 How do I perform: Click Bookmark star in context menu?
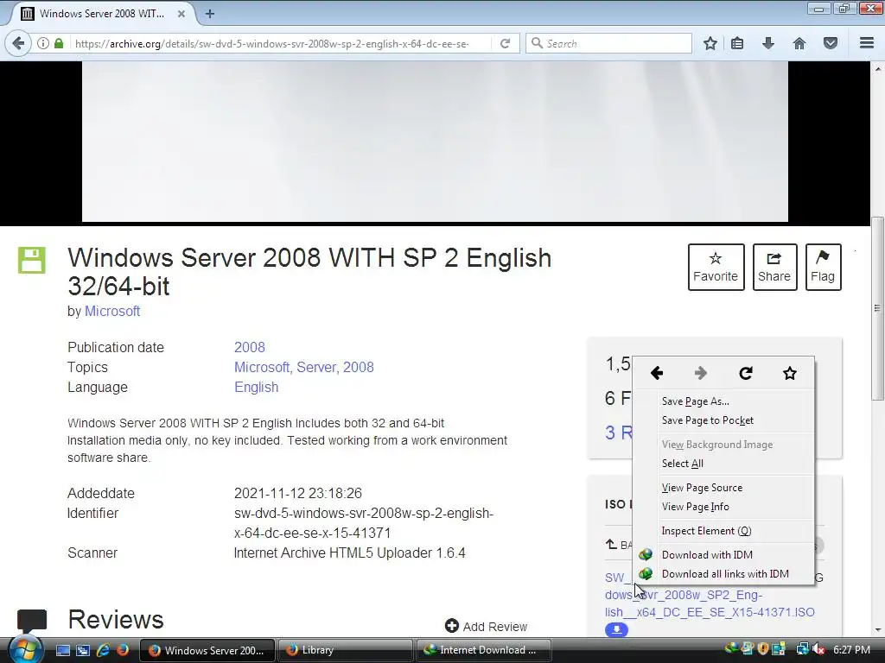coord(790,373)
